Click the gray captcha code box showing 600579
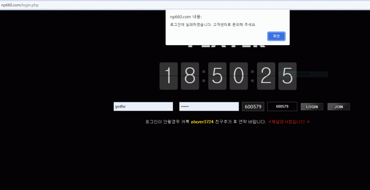Viewport: 370px width, 190px height. click(x=253, y=107)
